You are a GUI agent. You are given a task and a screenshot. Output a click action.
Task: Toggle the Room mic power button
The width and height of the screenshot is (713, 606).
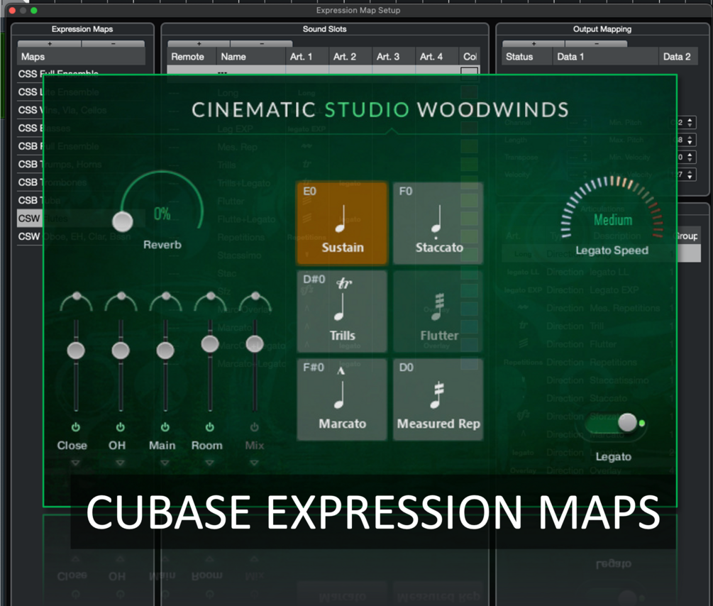(x=209, y=426)
